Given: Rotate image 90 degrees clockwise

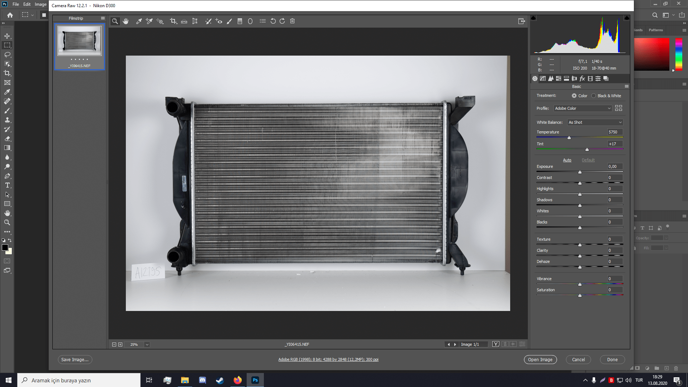Looking at the screenshot, I should coord(282,21).
